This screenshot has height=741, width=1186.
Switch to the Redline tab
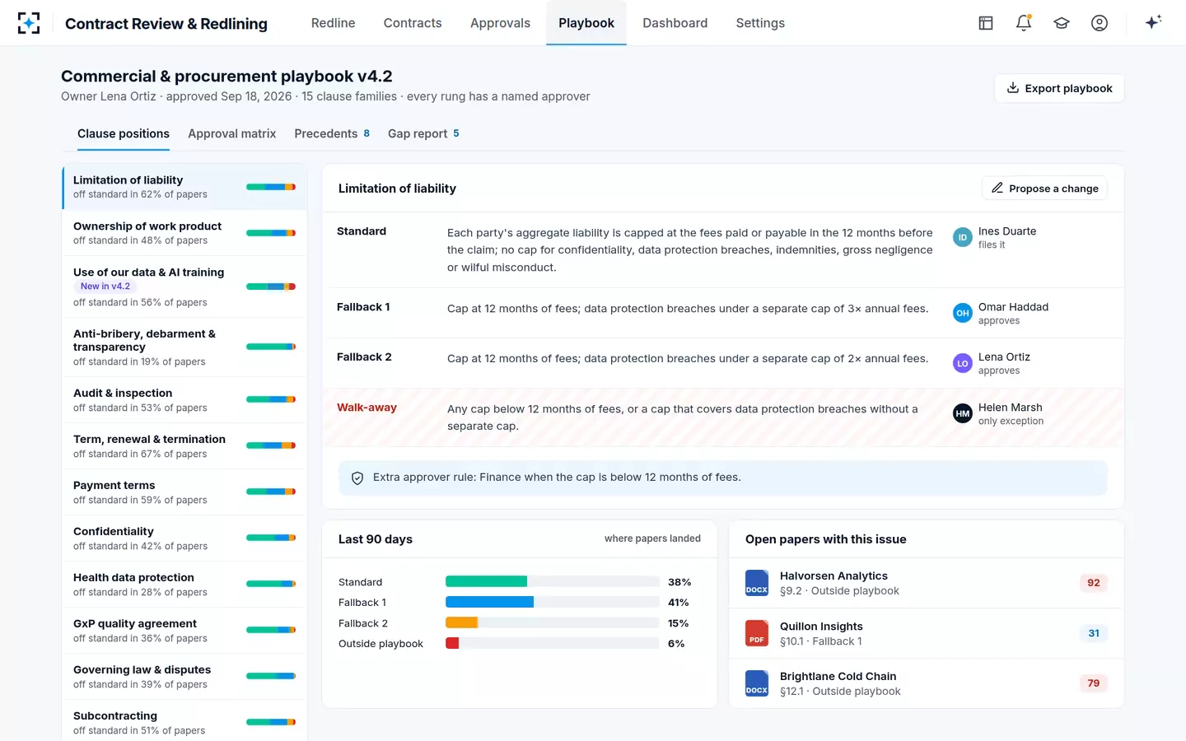click(334, 23)
